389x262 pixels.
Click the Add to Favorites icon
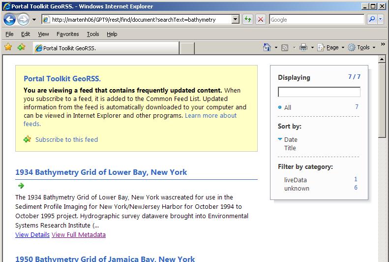tap(22, 47)
